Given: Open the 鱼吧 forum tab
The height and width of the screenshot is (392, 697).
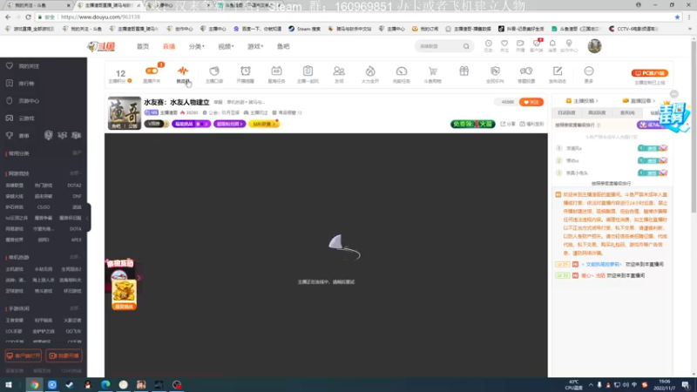Looking at the screenshot, I should click(x=283, y=46).
